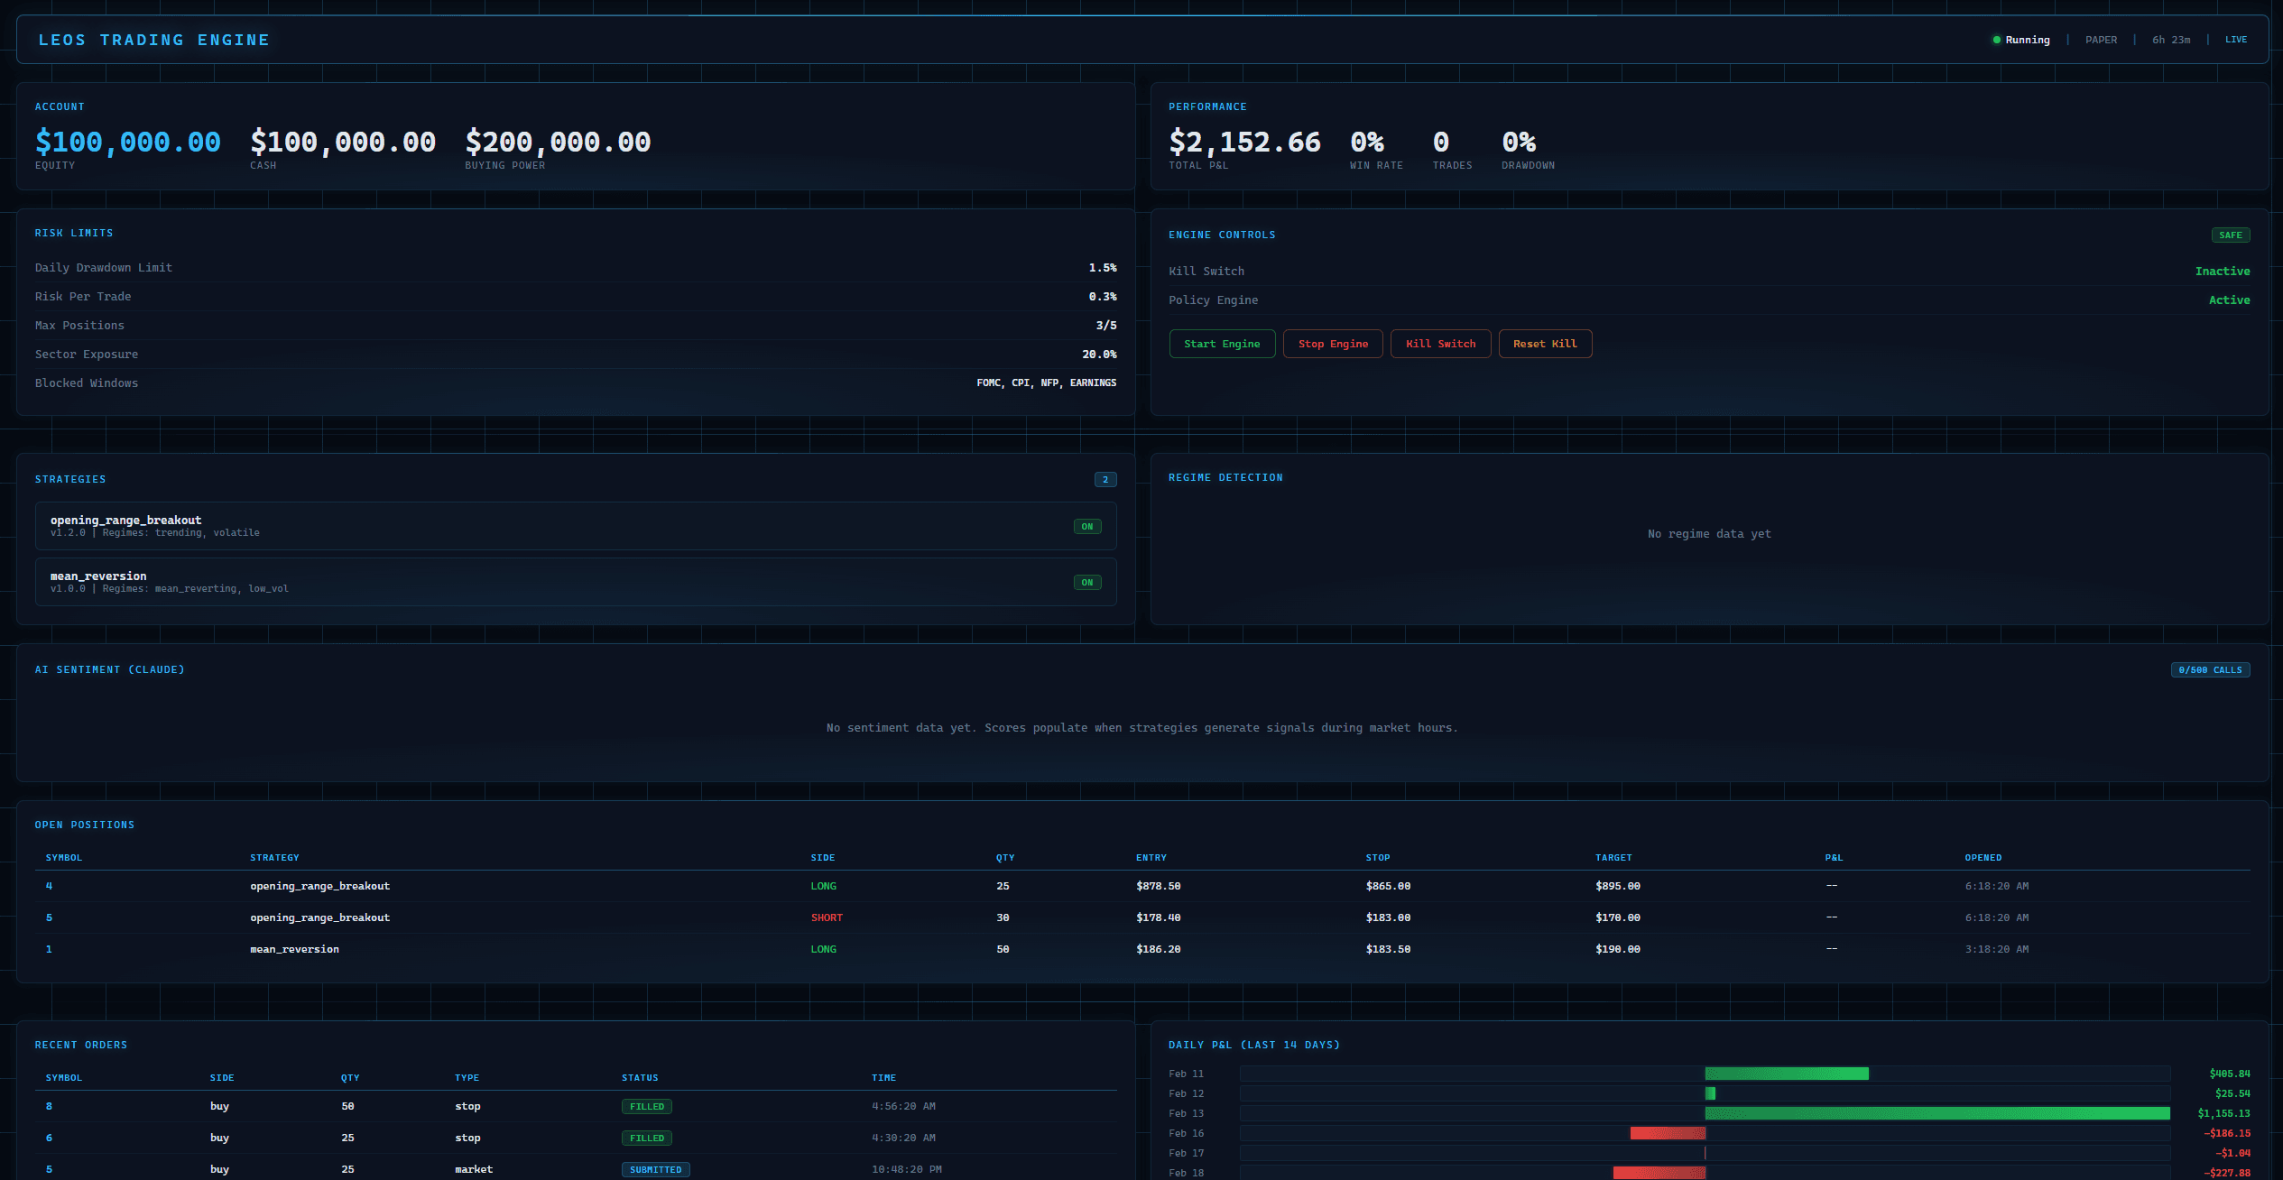Viewport: 2283px width, 1180px height.
Task: Toggle the mean_reversion strategy off
Action: [1086, 582]
